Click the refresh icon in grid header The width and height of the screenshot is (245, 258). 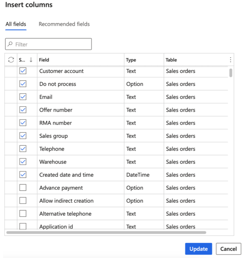[11, 60]
